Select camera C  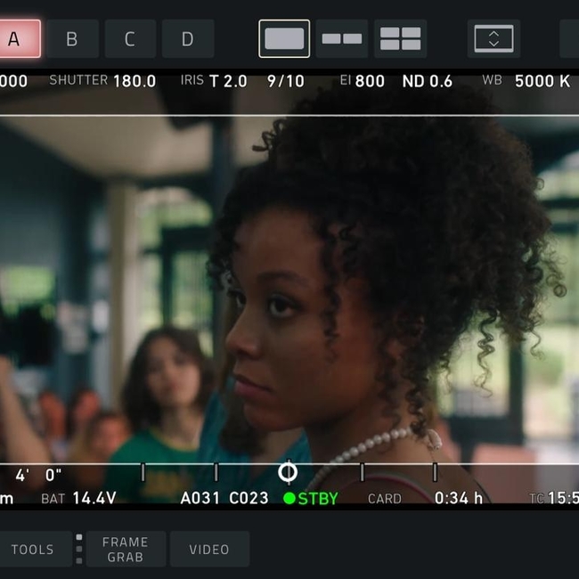click(x=130, y=39)
